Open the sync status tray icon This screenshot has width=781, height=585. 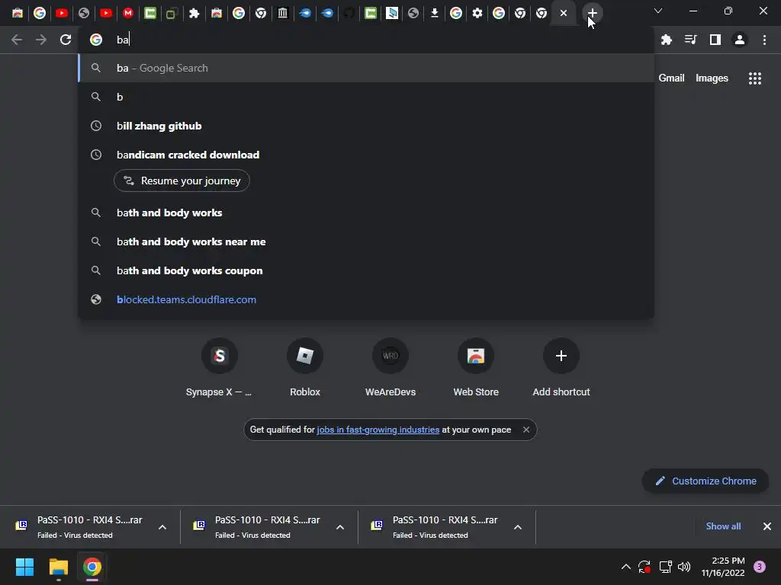coord(644,567)
